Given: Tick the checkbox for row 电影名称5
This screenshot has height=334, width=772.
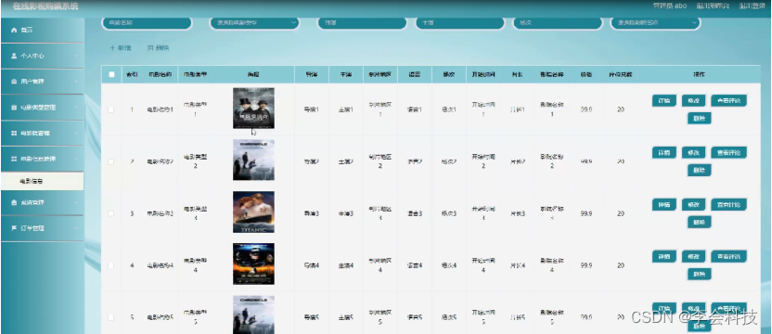Looking at the screenshot, I should [110, 317].
